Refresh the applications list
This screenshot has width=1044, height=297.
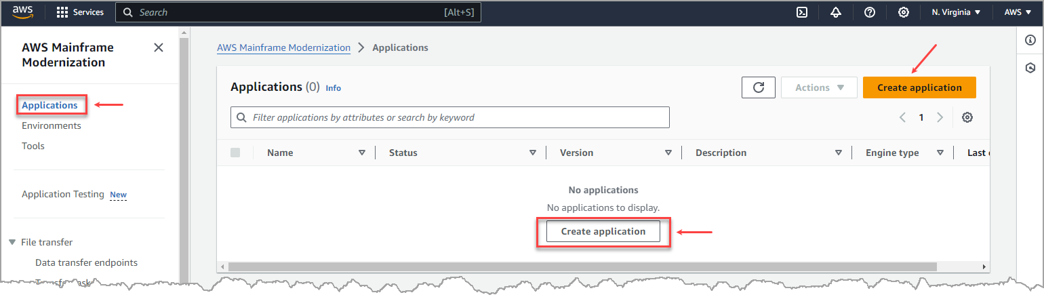[759, 87]
